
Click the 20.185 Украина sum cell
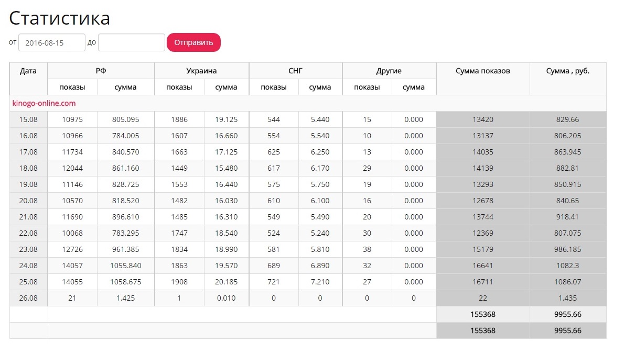point(226,282)
